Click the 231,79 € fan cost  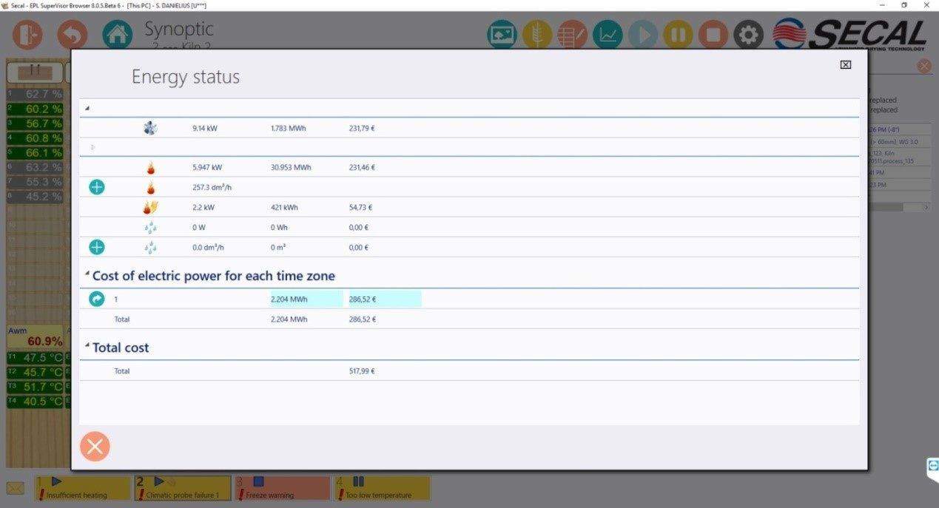[x=362, y=129]
